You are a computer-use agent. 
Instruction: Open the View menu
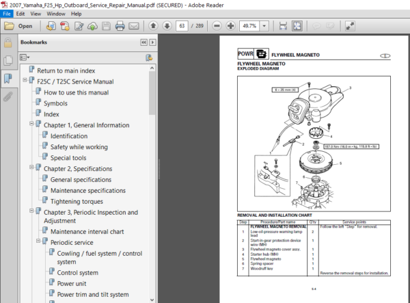(x=36, y=14)
